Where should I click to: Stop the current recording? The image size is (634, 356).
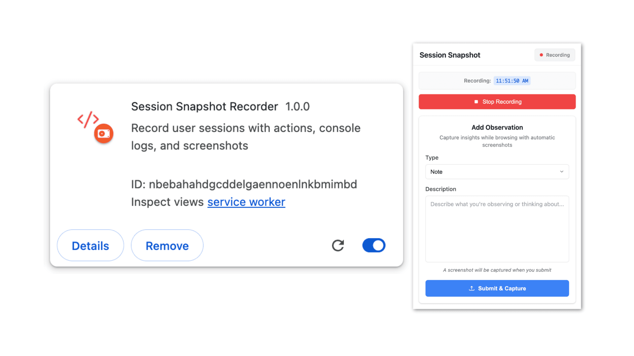[497, 102]
